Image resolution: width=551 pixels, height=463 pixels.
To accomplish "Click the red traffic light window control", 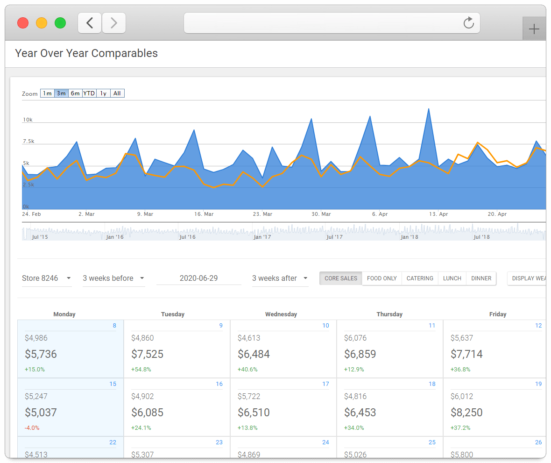I will (x=22, y=22).
